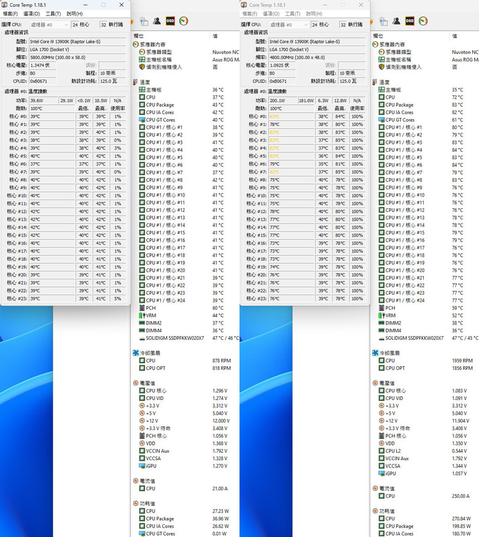Screen dimensions: 479x537
Task: Click the 5800.00MHz frequency field in Core Temp
Action: (77, 58)
